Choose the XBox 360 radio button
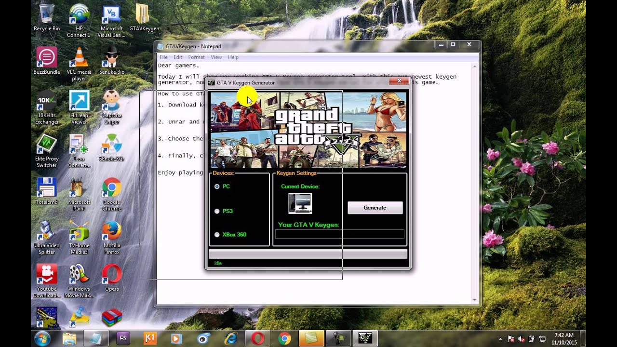The image size is (617, 347). tap(217, 235)
